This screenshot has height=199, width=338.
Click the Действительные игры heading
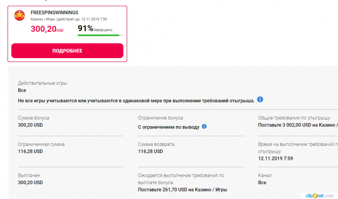[x=42, y=83]
